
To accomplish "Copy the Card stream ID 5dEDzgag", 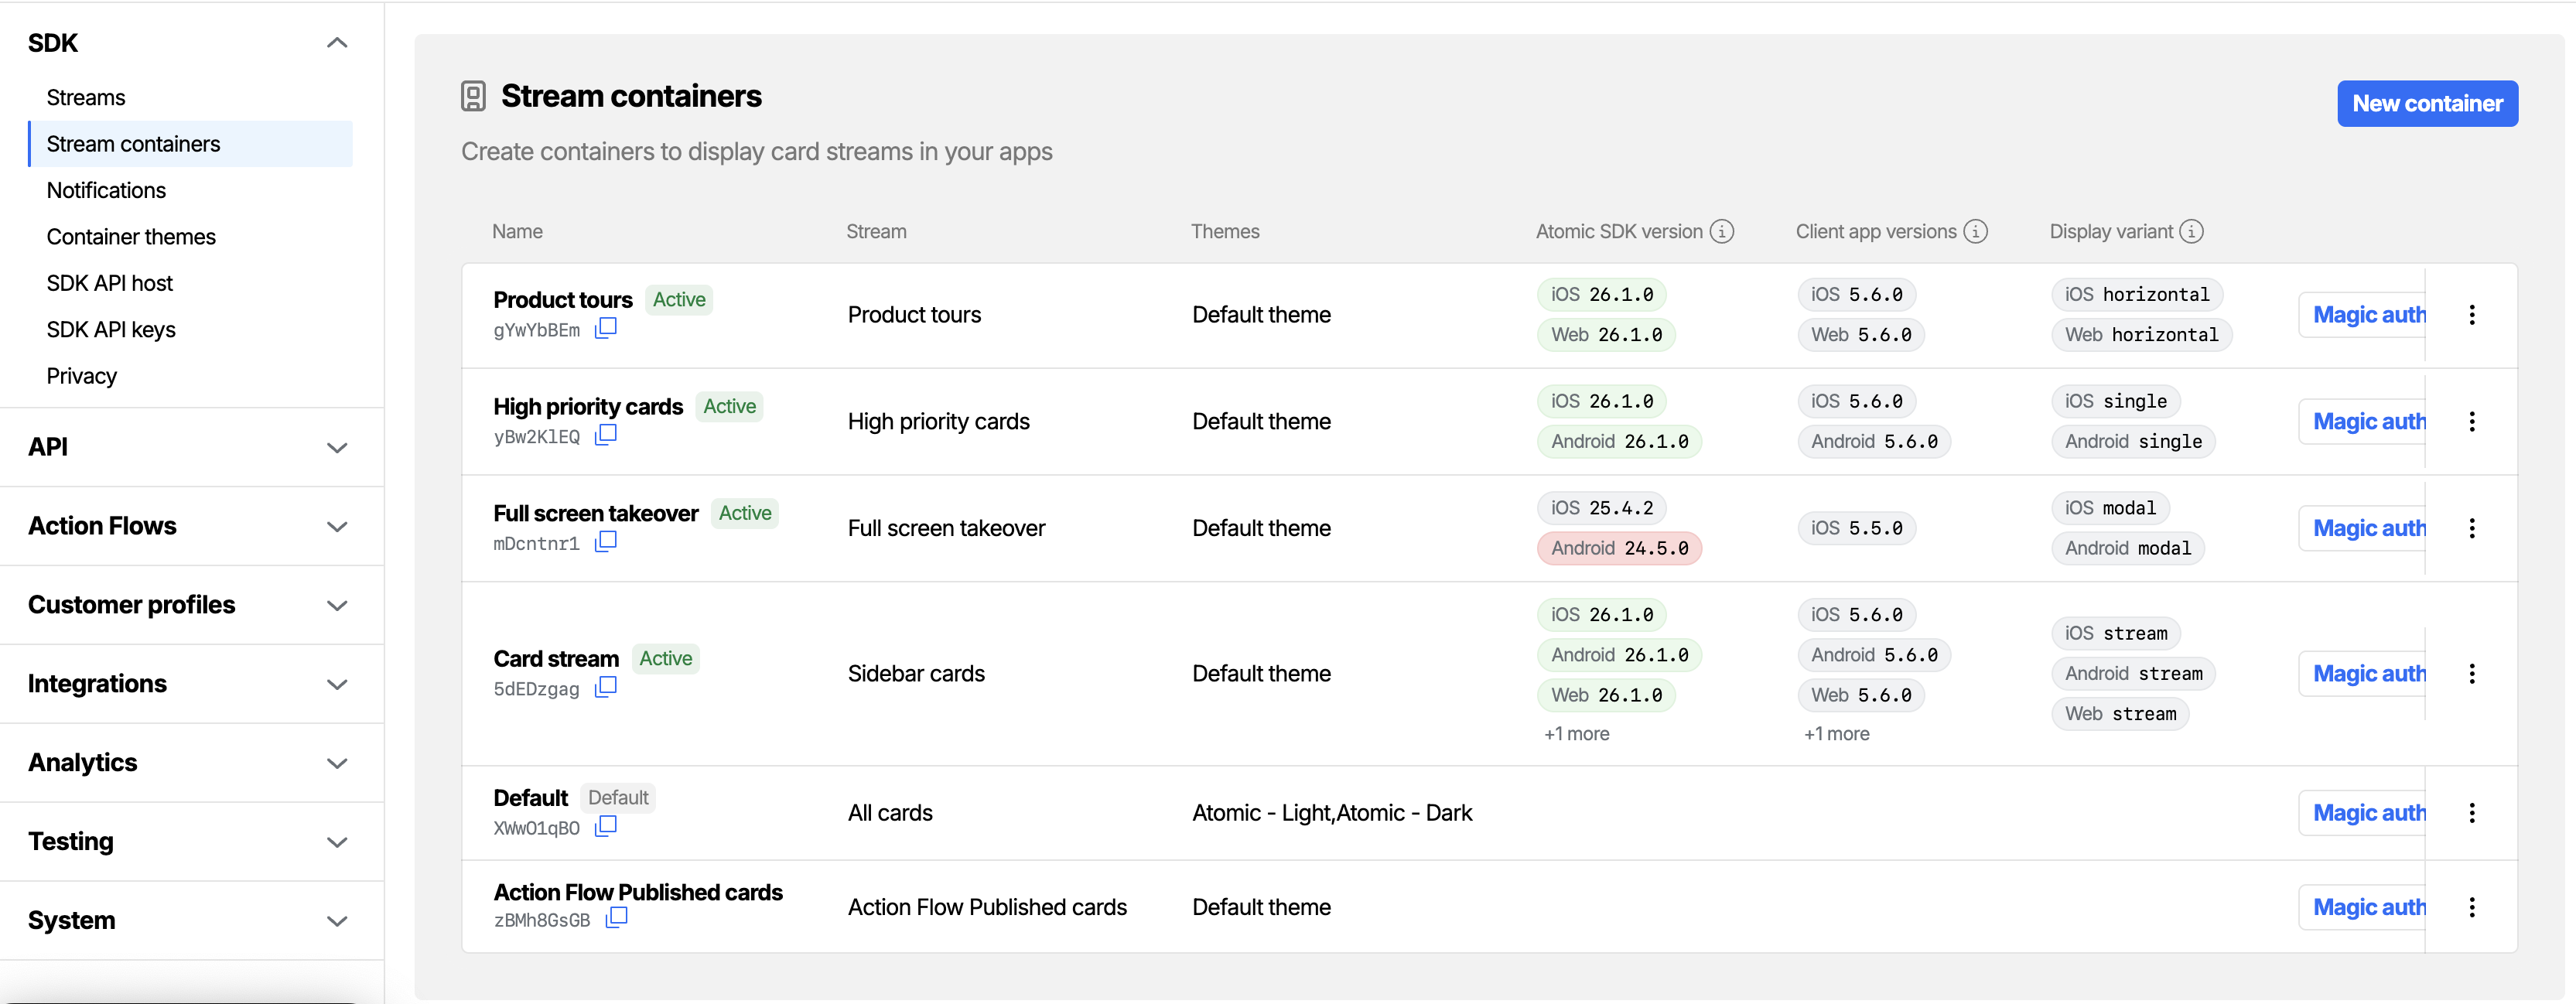I will pos(606,687).
